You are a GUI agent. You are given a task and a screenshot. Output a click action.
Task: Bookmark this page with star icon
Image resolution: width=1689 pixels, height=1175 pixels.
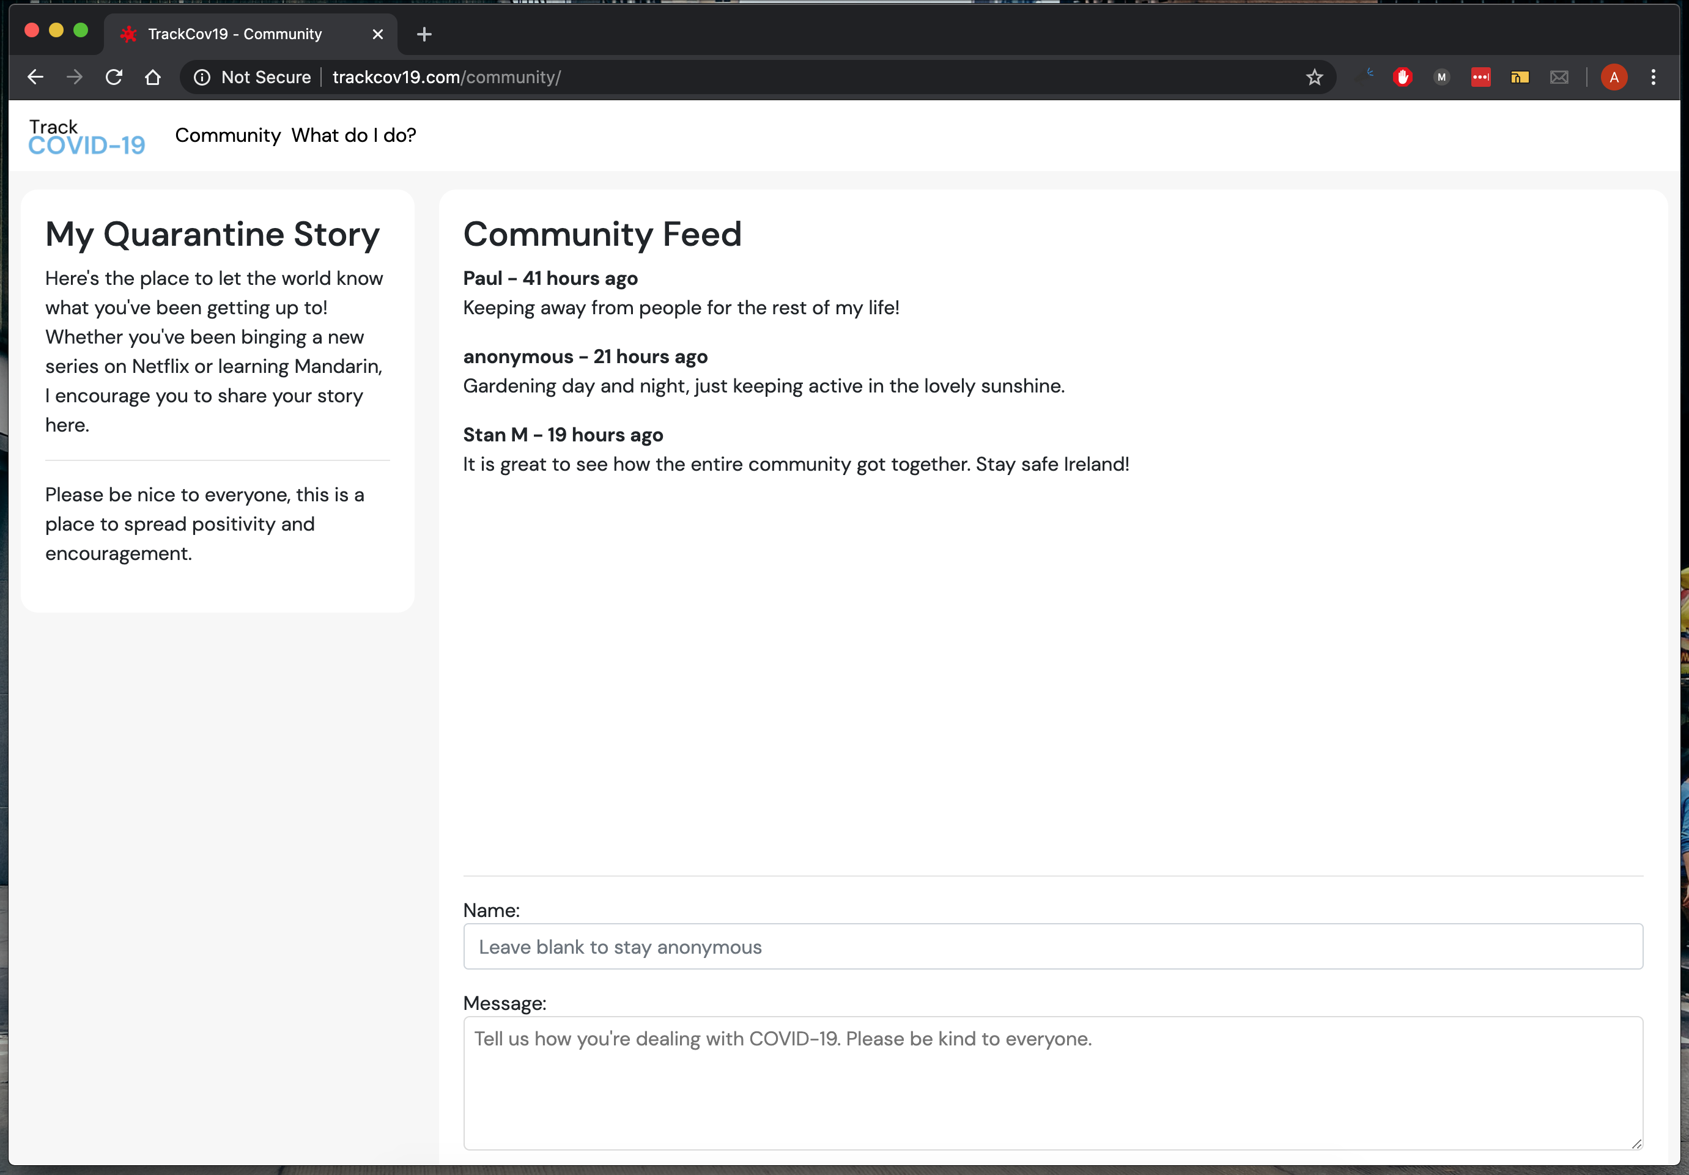pos(1314,77)
